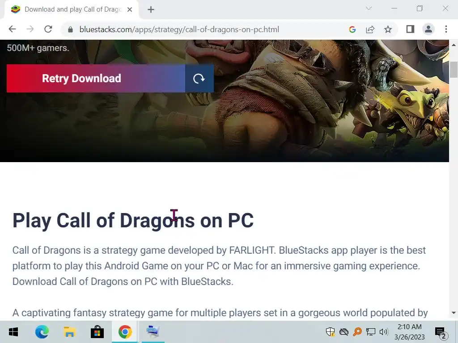The image size is (458, 343).
Task: View site info via the lock icon
Action: tap(70, 29)
